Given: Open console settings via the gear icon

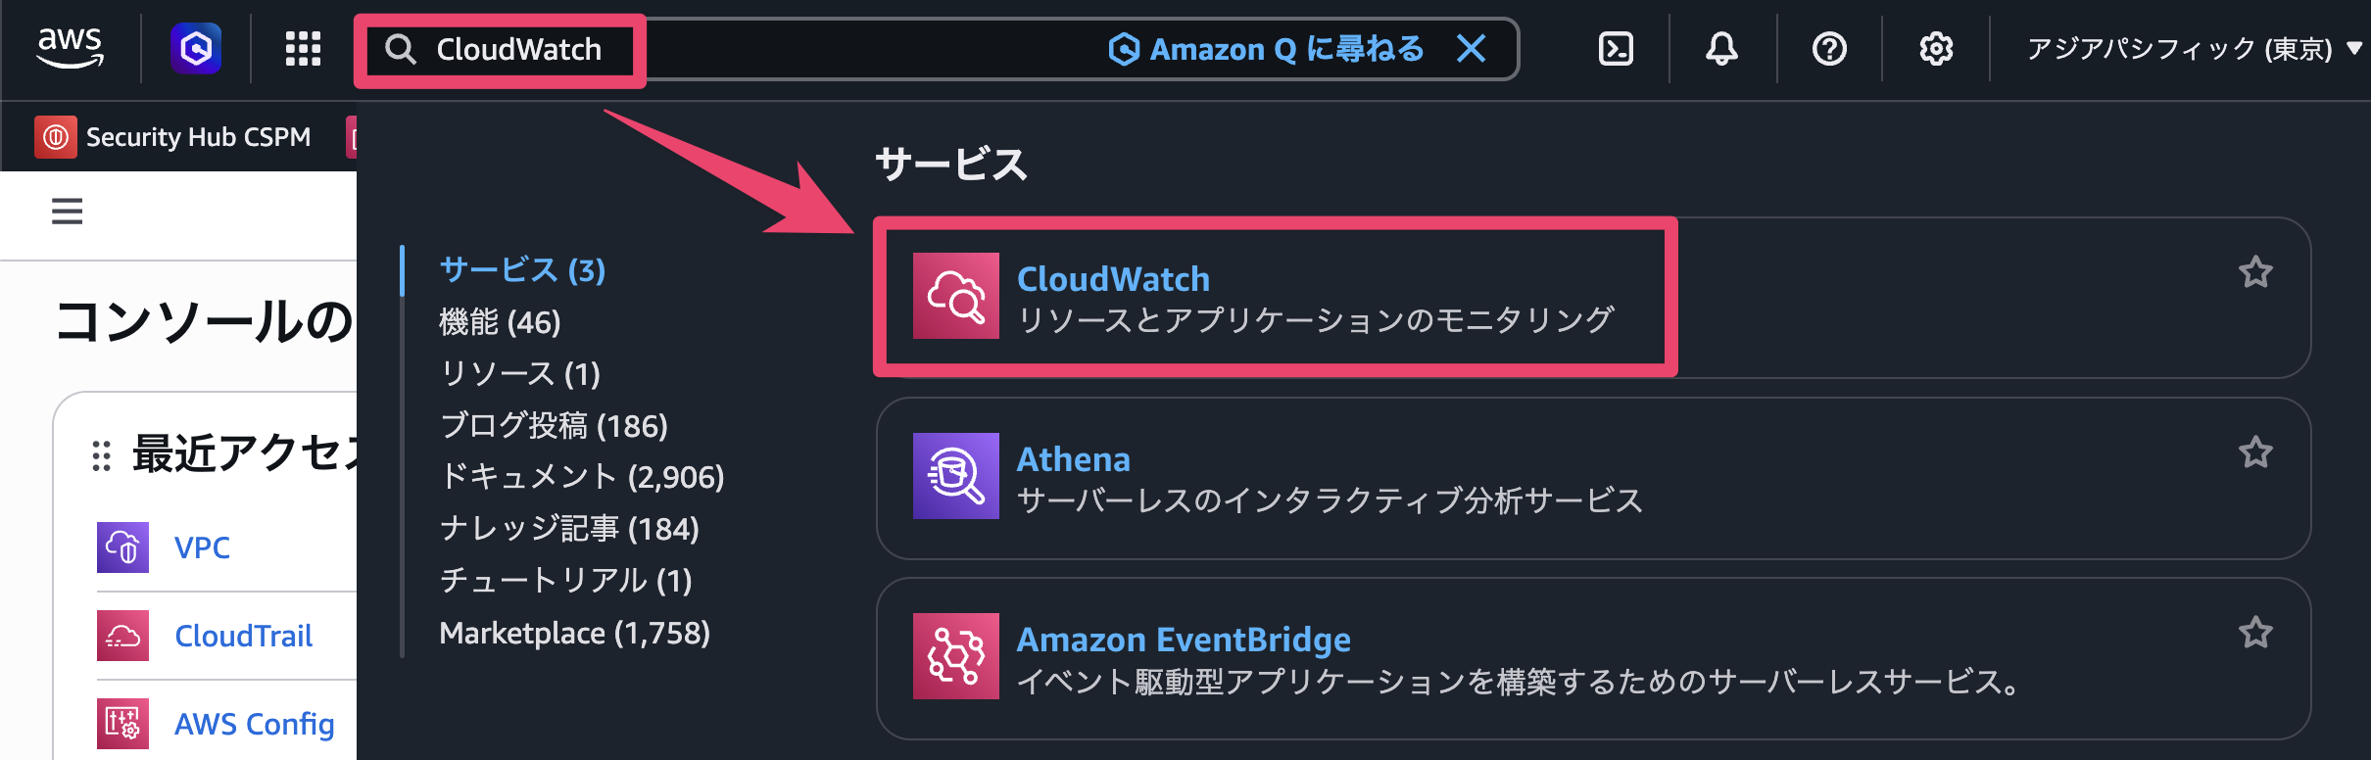Looking at the screenshot, I should pos(1935,49).
